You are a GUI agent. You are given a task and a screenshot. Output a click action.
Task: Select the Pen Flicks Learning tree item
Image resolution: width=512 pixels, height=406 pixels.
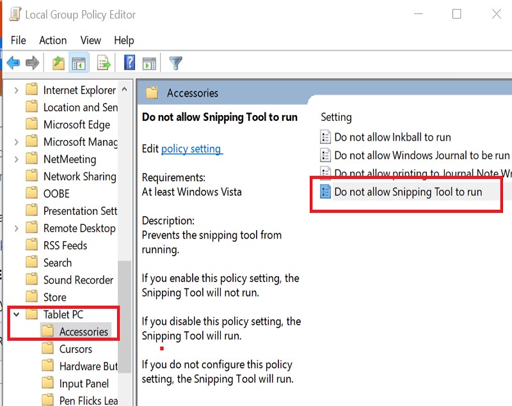[88, 400]
